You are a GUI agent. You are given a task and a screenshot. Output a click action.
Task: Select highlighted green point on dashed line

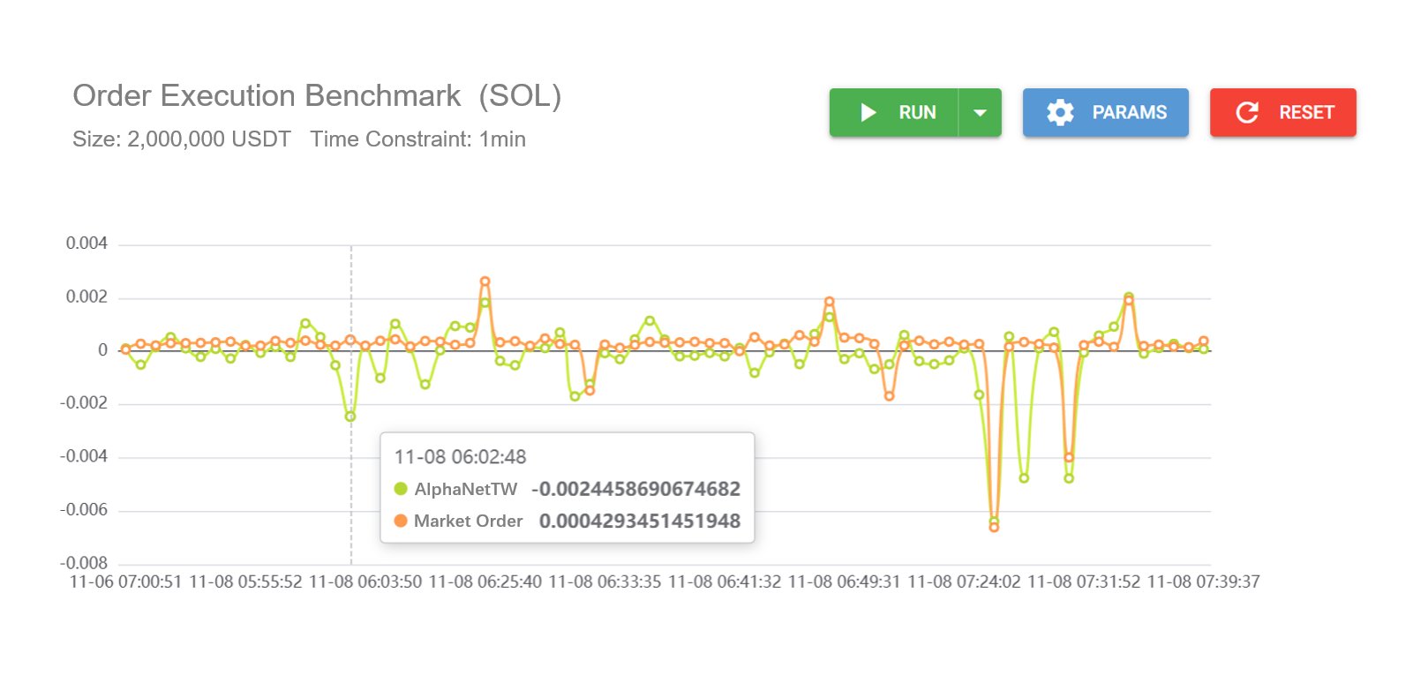(350, 417)
